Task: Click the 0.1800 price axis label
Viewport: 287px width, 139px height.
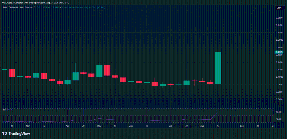Action: (x=279, y=47)
